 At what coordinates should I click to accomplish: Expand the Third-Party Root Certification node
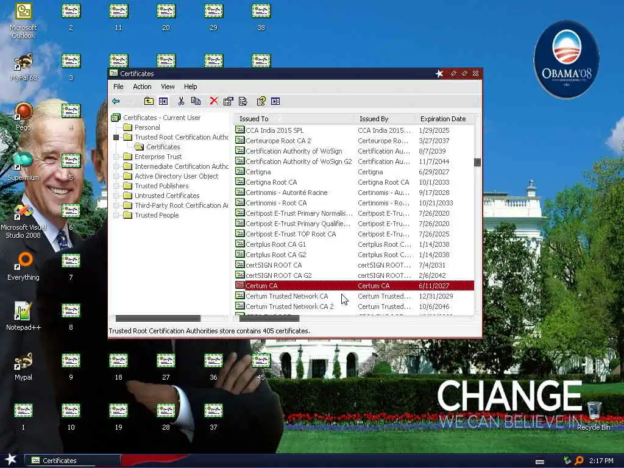(x=116, y=205)
